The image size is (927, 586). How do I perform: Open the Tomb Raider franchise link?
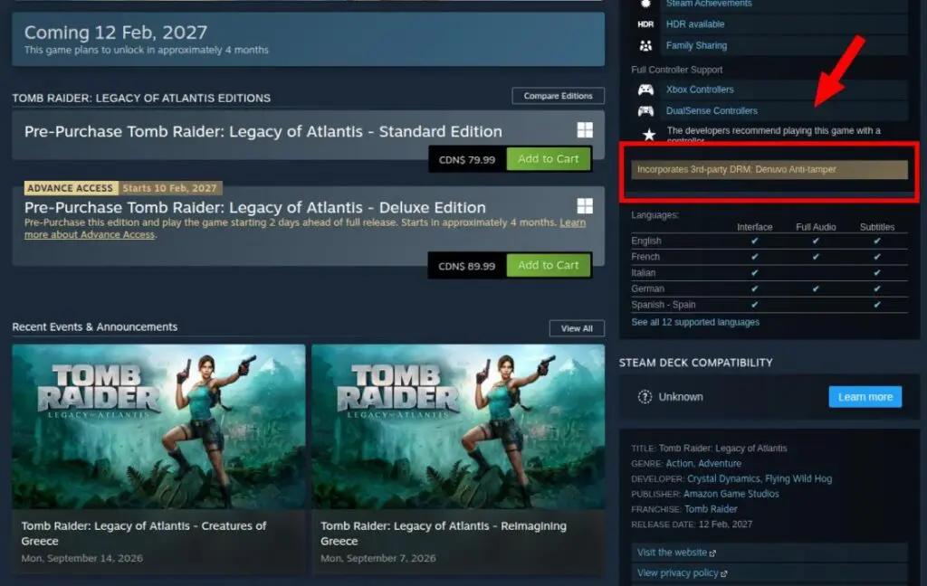pos(711,509)
